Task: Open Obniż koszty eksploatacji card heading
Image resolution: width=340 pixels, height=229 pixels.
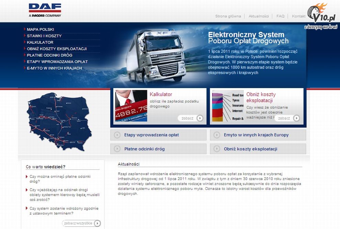Action: tap(261, 97)
